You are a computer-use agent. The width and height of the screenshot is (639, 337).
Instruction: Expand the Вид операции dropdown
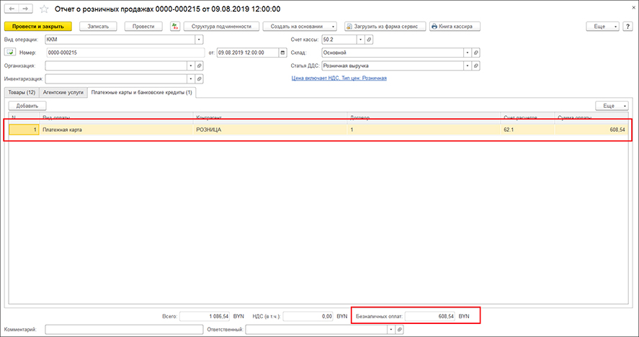[x=199, y=40]
